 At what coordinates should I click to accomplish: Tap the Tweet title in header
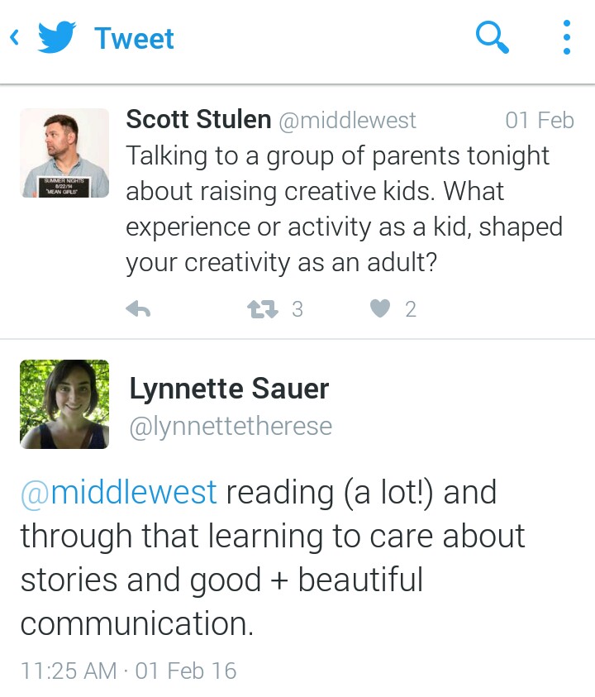pos(134,38)
